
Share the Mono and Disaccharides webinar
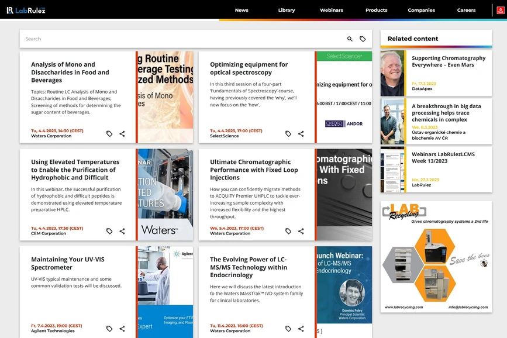122,133
